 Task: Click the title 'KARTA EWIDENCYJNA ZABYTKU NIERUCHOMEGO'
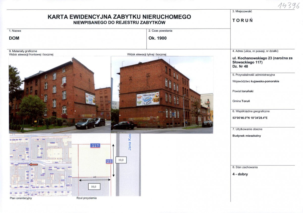point(119,17)
